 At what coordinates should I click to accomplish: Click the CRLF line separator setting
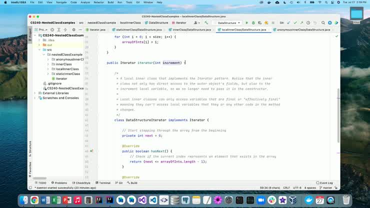tap(286, 188)
